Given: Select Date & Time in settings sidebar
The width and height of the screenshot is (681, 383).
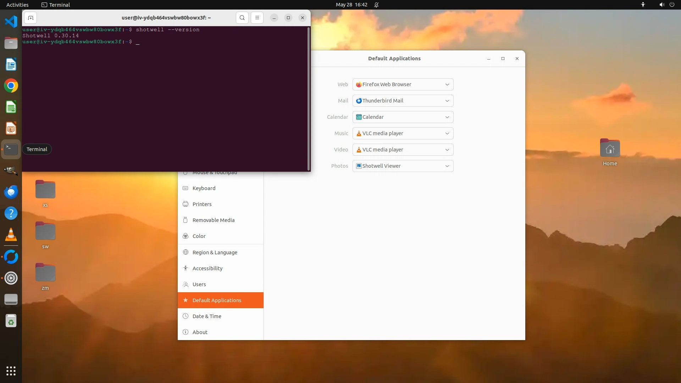Looking at the screenshot, I should coord(207,316).
